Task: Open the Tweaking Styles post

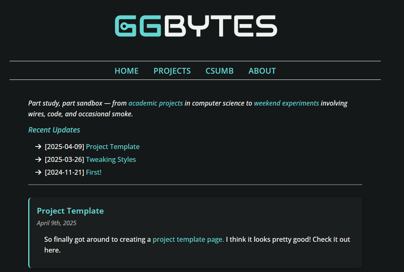Action: (x=111, y=159)
